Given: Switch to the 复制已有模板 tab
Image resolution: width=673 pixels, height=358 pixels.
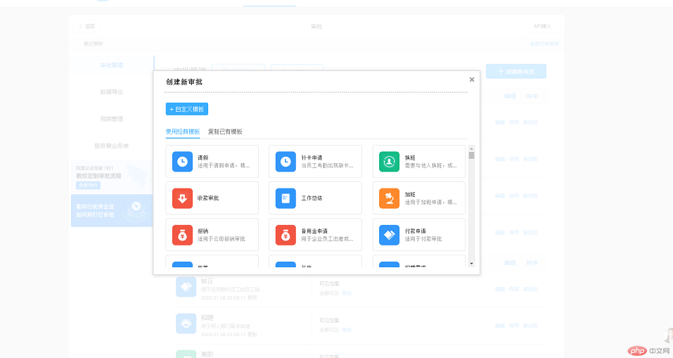Looking at the screenshot, I should coord(225,132).
